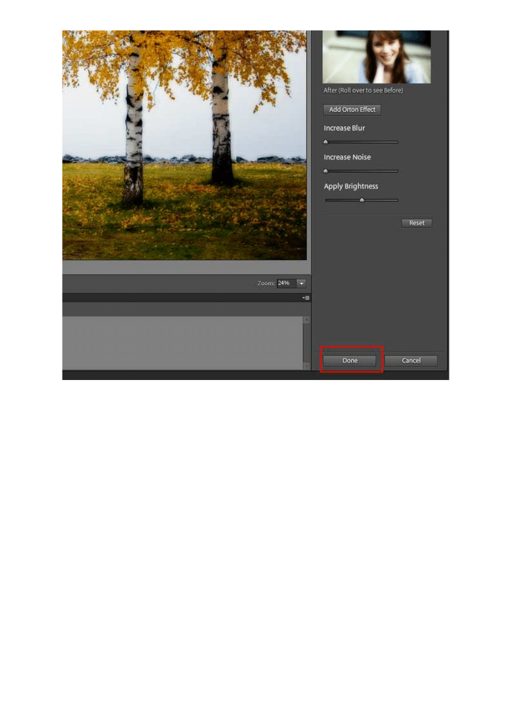Screen dimensions: 512x725
Task: Click the scrollbar down arrow in lower panel
Action: tap(307, 365)
